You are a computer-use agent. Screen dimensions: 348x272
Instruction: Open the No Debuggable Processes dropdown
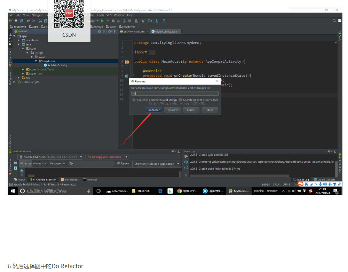(x=107, y=157)
